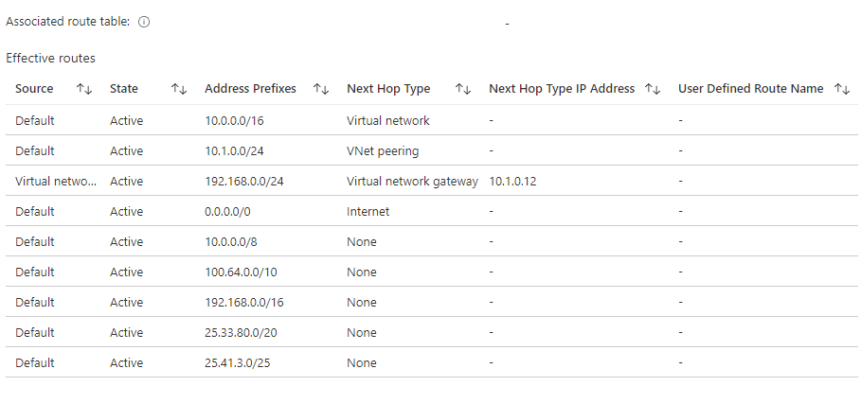Screen dimensions: 861x404
Task: Sort by Next Hop Type arrows
Action: 463,89
